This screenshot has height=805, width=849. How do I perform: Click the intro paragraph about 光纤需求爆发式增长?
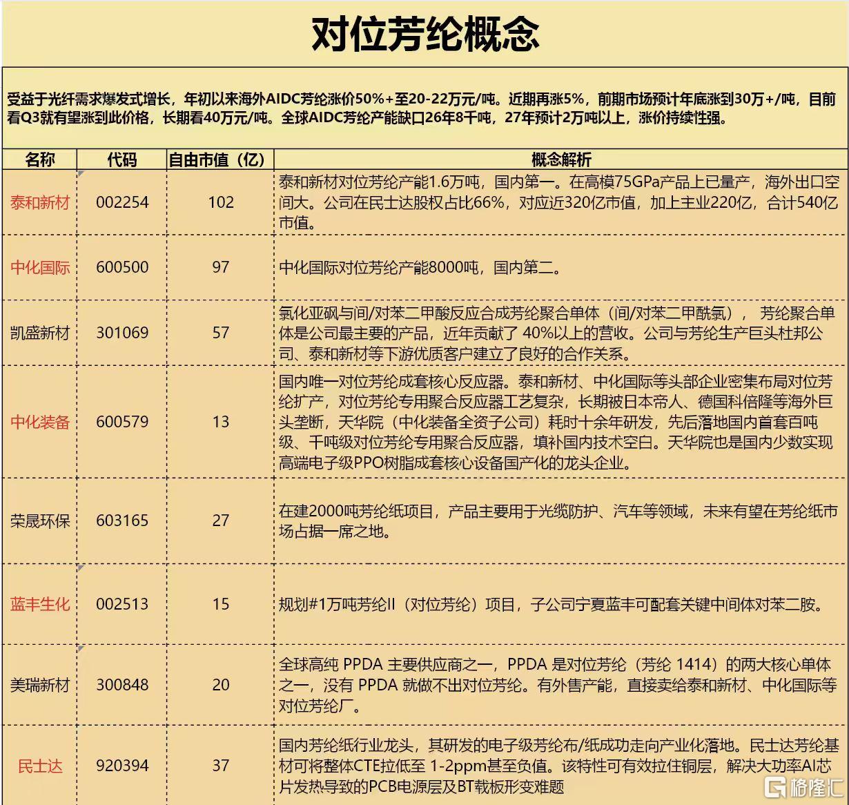[422, 108]
